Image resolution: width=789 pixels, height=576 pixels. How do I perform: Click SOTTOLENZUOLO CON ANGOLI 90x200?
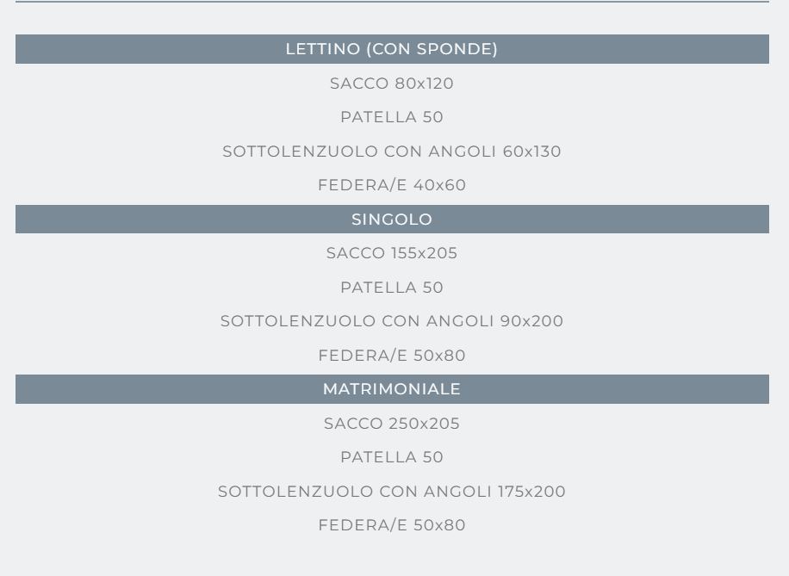click(x=392, y=321)
